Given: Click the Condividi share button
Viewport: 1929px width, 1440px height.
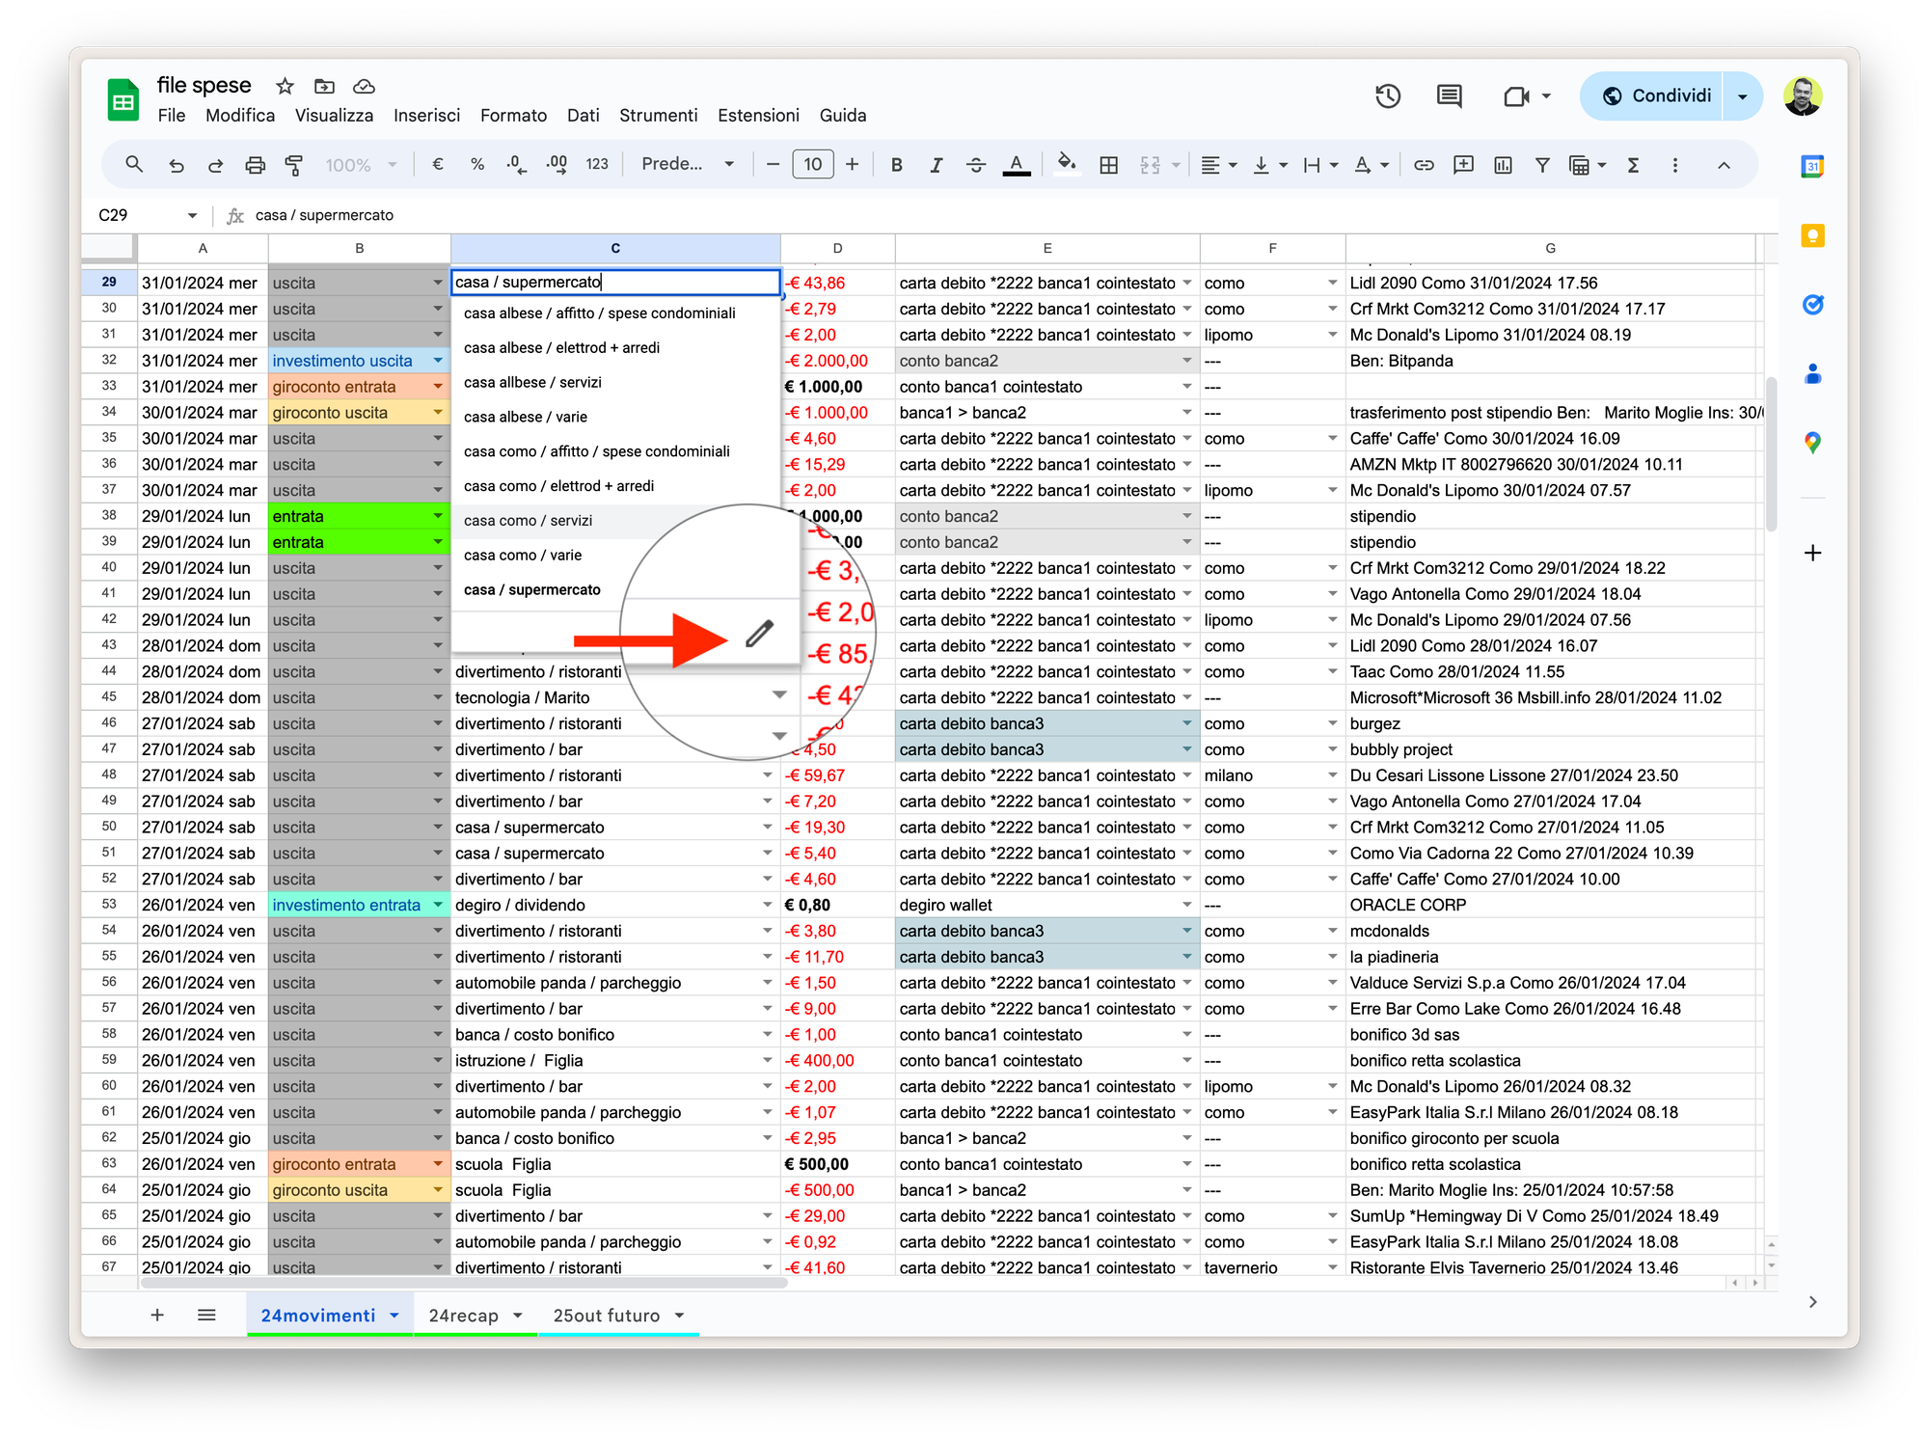Looking at the screenshot, I should pyautogui.click(x=1656, y=95).
